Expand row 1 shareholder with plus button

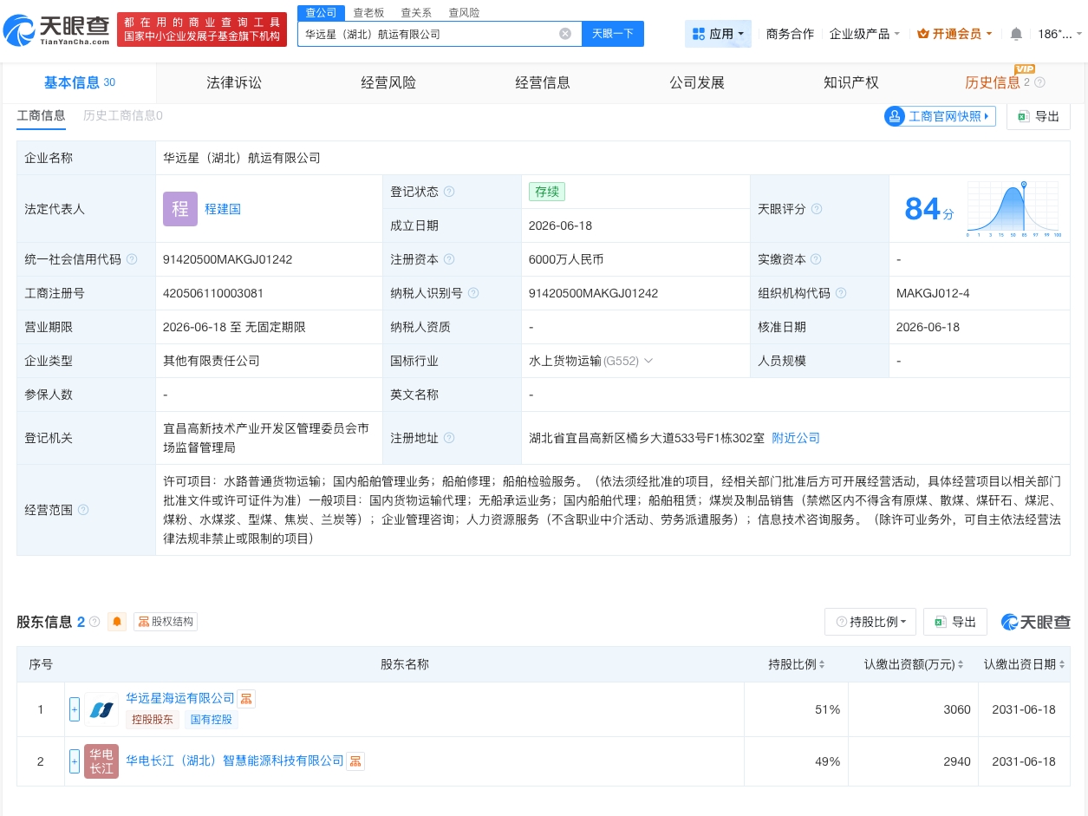pos(75,709)
